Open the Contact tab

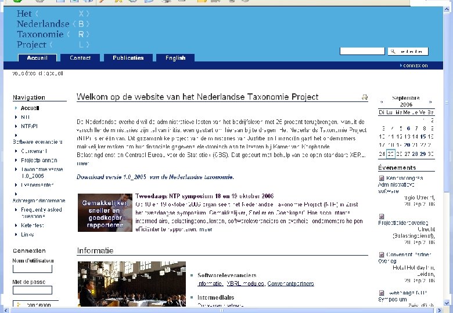pos(80,58)
